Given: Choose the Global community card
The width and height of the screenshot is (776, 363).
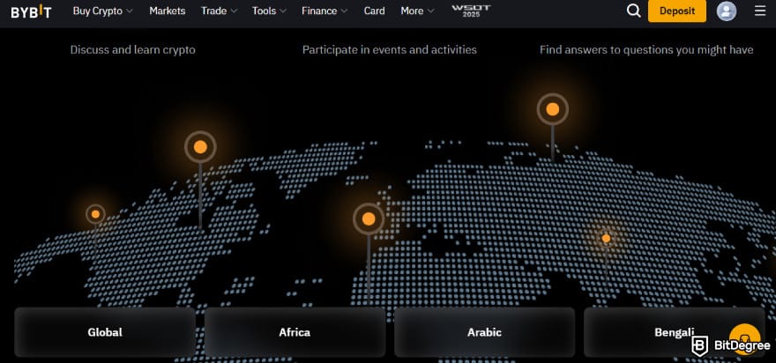Looking at the screenshot, I should click(x=105, y=332).
